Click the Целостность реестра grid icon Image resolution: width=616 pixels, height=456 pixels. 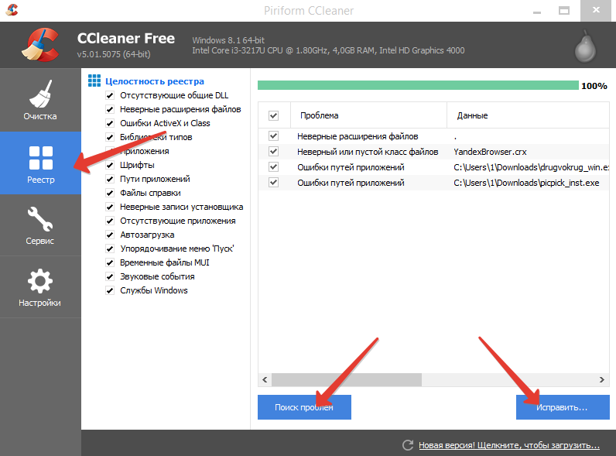pyautogui.click(x=94, y=81)
